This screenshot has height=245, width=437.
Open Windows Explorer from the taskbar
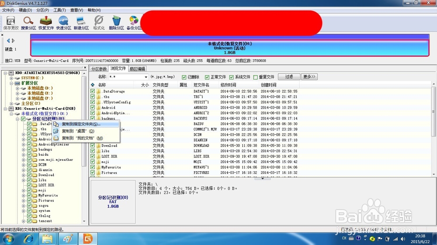(x=47, y=238)
